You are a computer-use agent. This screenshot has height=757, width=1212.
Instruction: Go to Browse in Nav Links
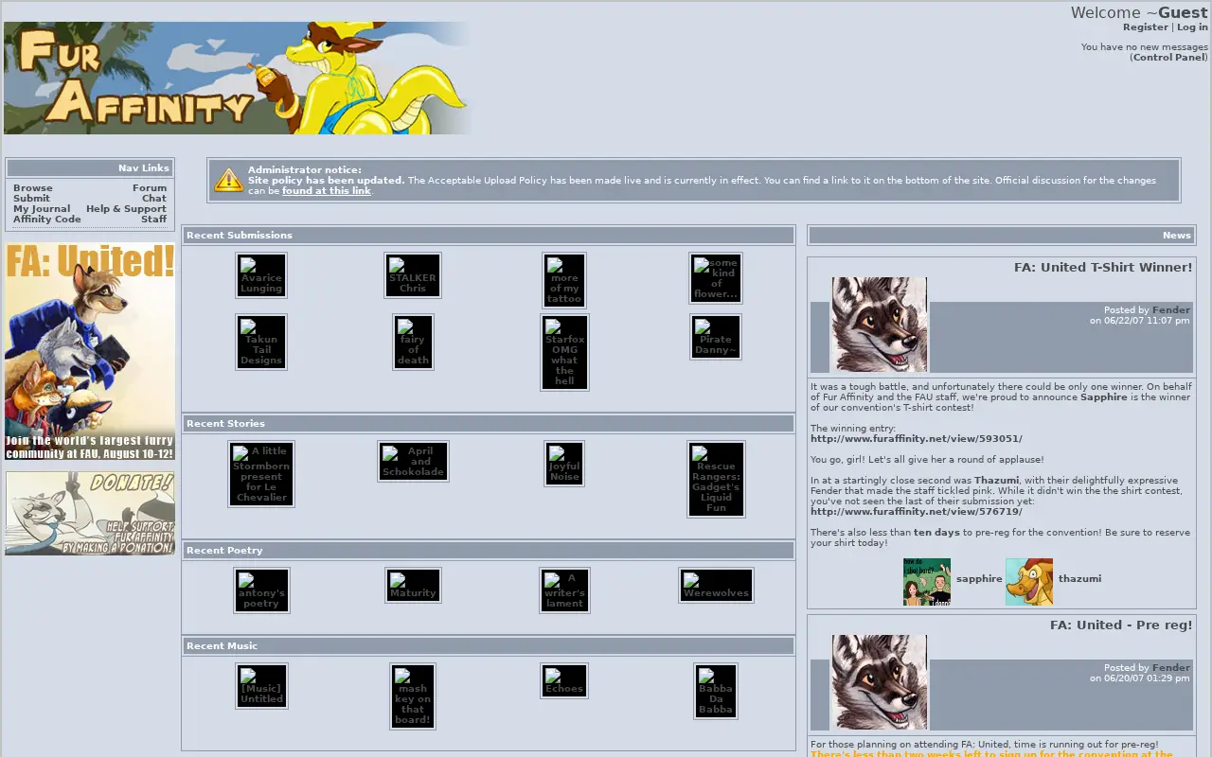tap(33, 188)
